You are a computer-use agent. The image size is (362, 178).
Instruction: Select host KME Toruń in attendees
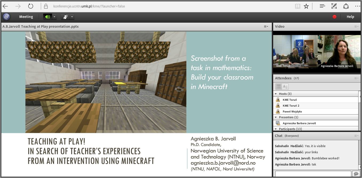(x=316, y=100)
